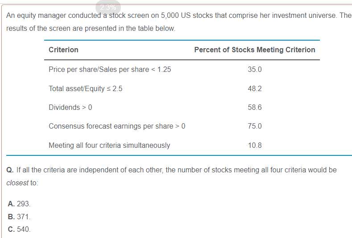
Task: Click the Consensus forecast earnings per share row
Action: pyautogui.click(x=117, y=126)
